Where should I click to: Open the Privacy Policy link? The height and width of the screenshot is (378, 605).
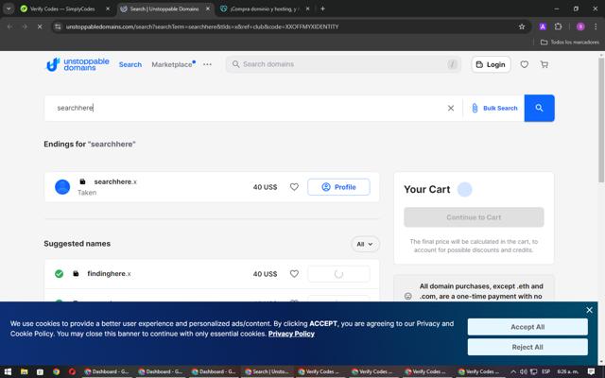[291, 334]
